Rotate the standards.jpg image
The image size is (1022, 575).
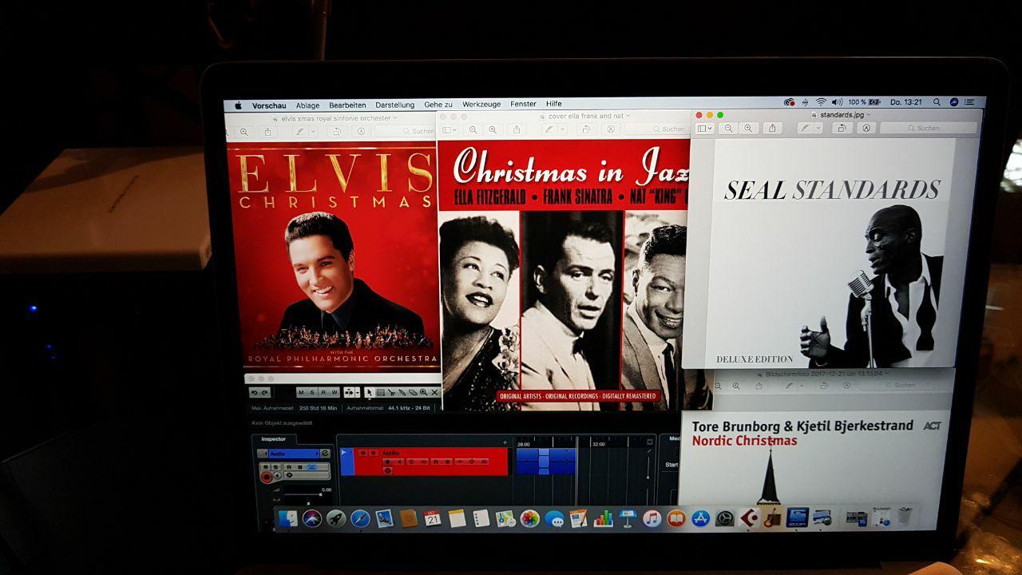pyautogui.click(x=842, y=129)
